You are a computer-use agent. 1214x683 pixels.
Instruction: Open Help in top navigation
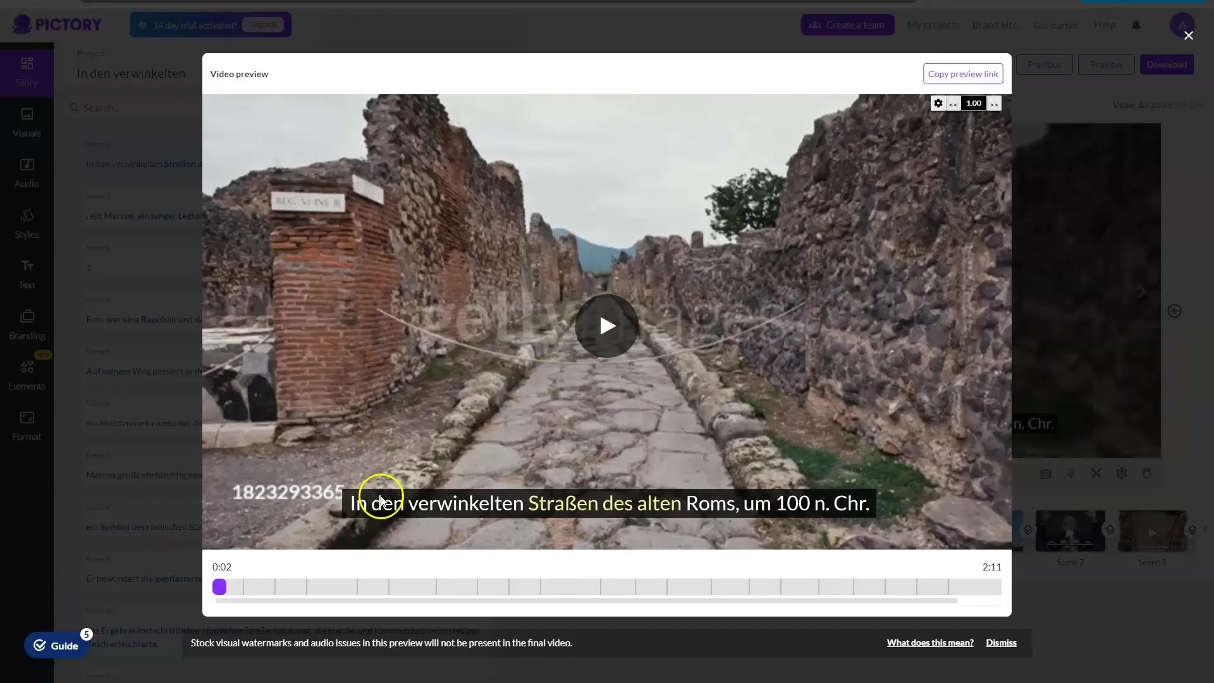click(1105, 25)
